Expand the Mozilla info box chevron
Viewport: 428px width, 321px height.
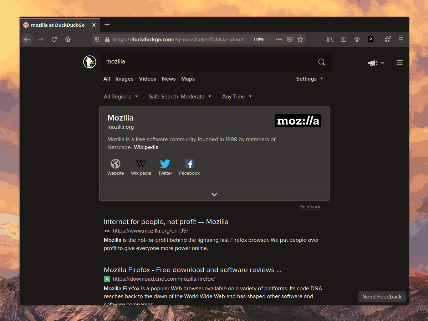(x=214, y=194)
